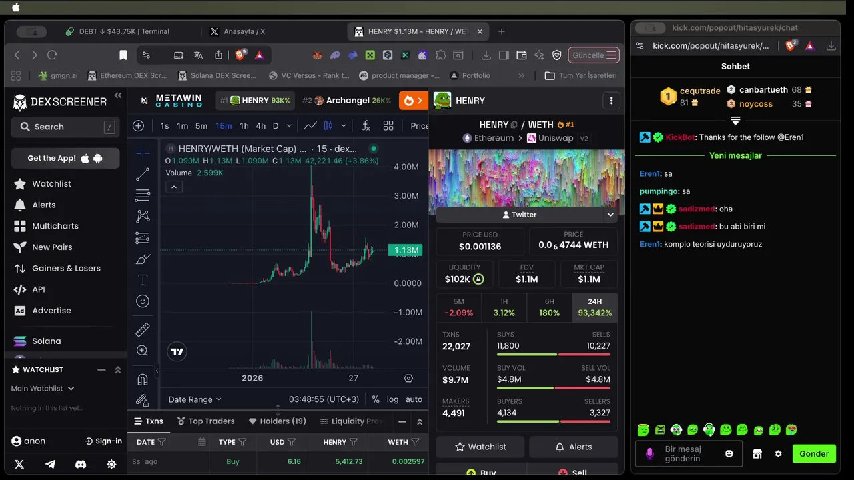Select the crosshair cursor tool
Screen dimensions: 854x480
143,153
